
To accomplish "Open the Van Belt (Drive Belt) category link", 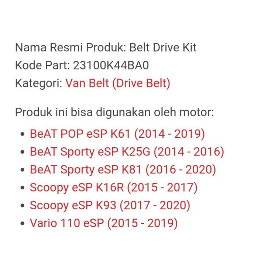I will pos(118,83).
